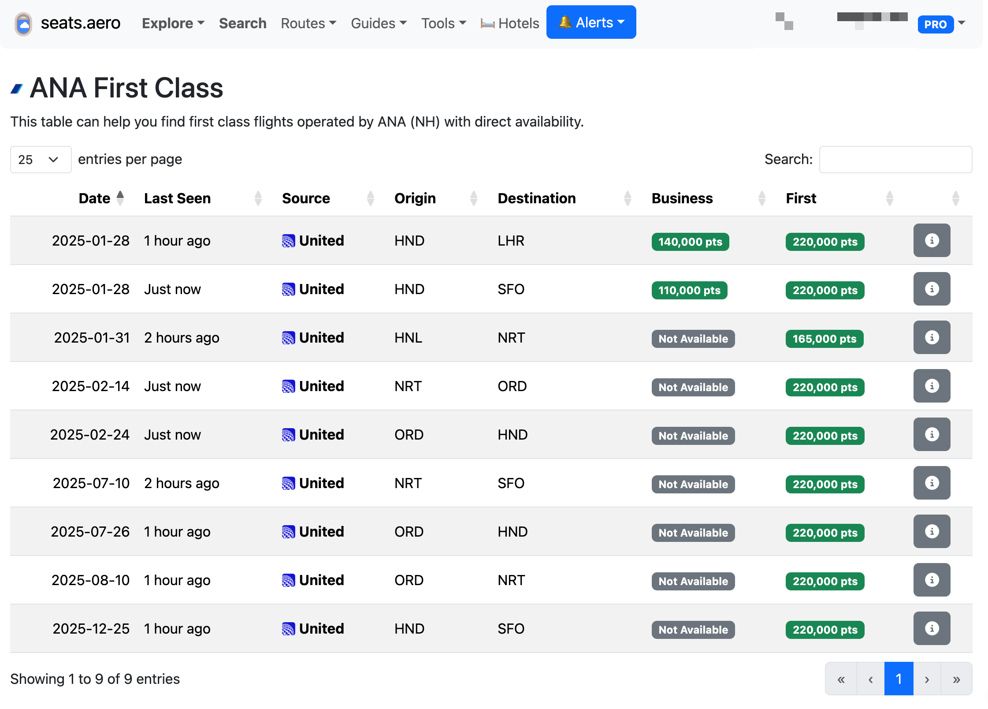Click Not Available badge in 2025-02-14 row
The width and height of the screenshot is (988, 709).
point(693,388)
